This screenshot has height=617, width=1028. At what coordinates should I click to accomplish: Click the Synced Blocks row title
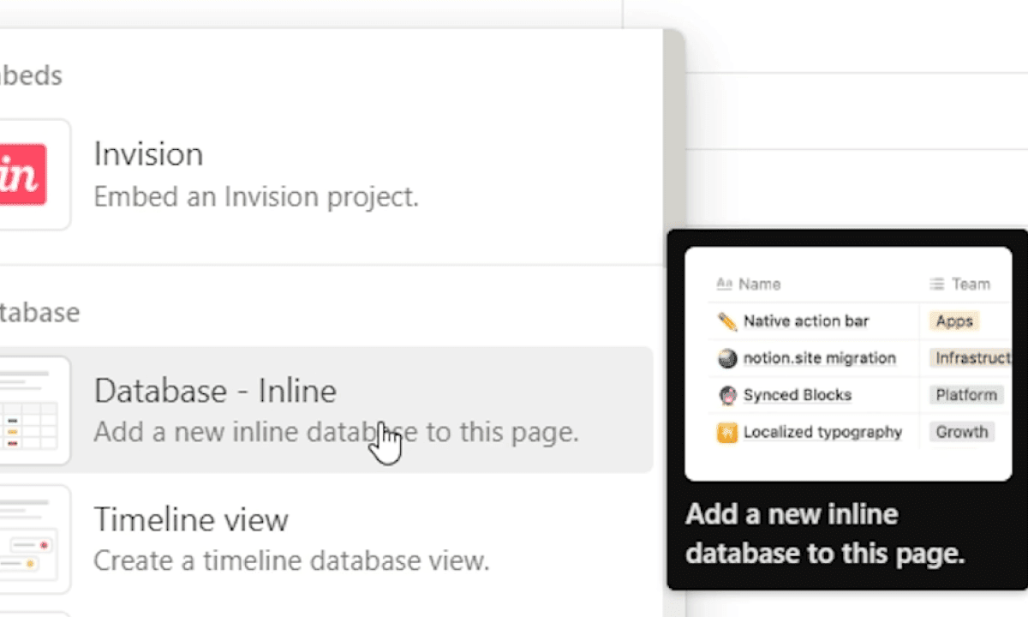point(798,395)
